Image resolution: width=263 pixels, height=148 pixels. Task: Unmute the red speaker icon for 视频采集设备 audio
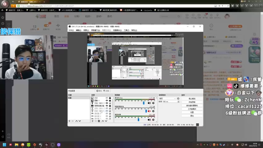click(x=149, y=111)
